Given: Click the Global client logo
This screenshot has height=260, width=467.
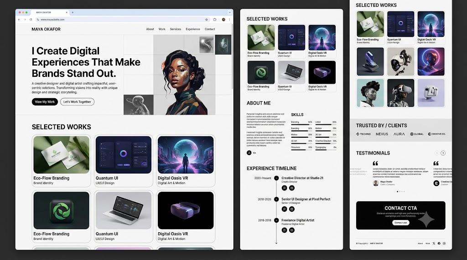Looking at the screenshot, I should tap(417, 134).
